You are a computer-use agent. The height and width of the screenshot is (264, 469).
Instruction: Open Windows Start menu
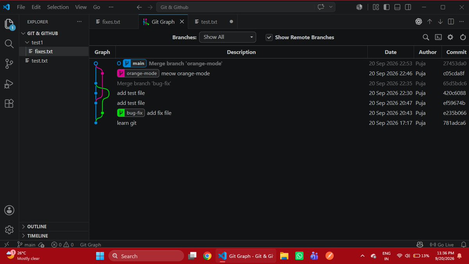[100, 256]
